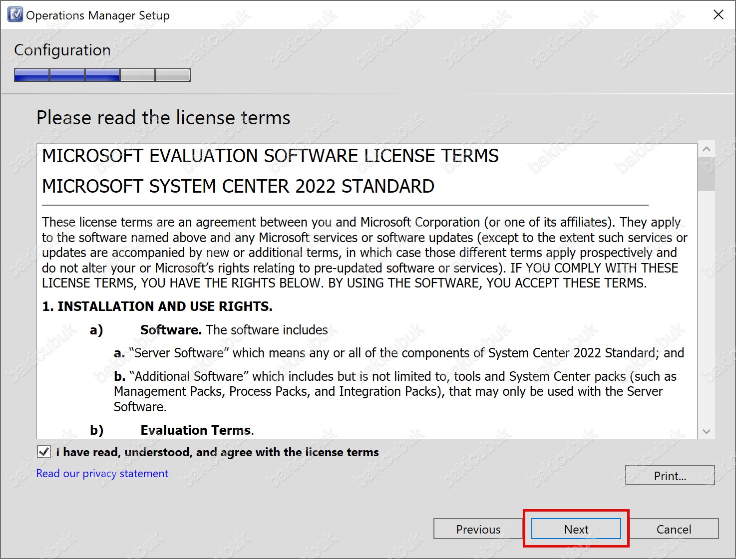
Task: Go back with the Previous button
Action: (478, 529)
